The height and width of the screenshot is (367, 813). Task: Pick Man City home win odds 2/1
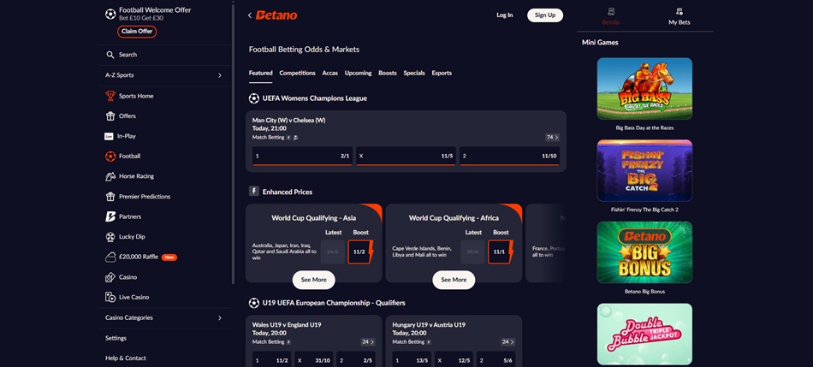(x=301, y=157)
